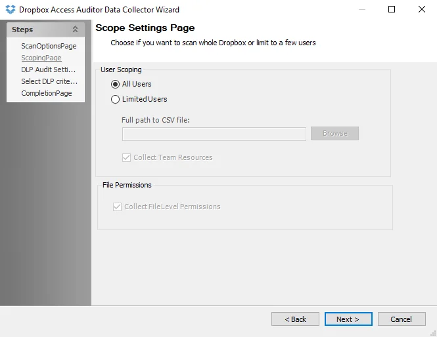Open the ScopingPage step link
The image size is (437, 337).
41,58
